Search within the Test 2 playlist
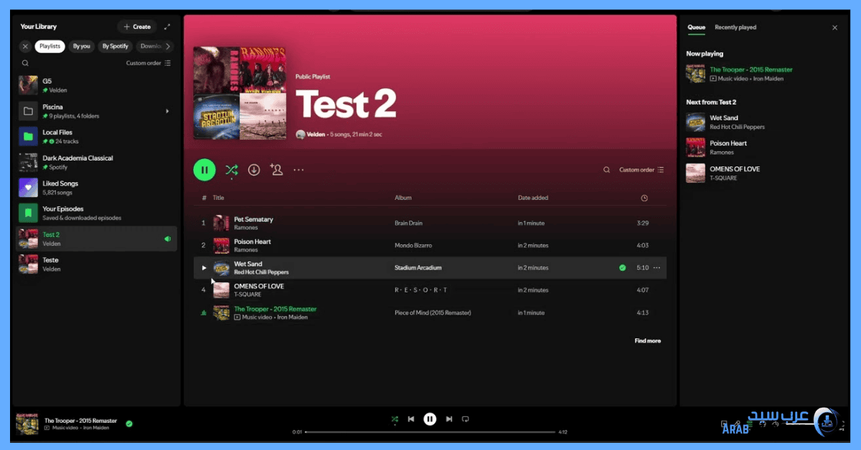This screenshot has height=450, width=861. click(x=606, y=170)
